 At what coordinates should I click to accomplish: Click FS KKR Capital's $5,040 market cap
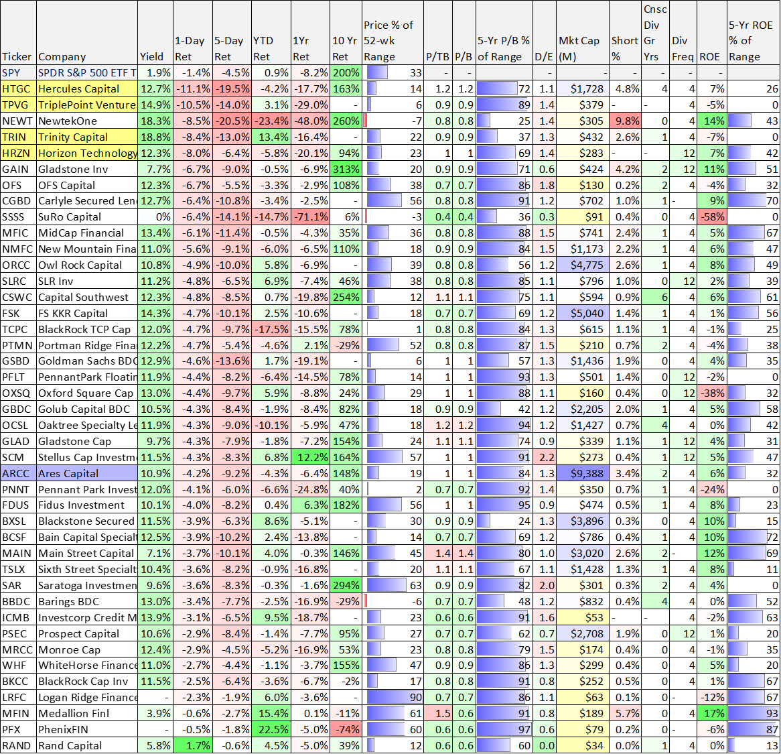pos(583,313)
